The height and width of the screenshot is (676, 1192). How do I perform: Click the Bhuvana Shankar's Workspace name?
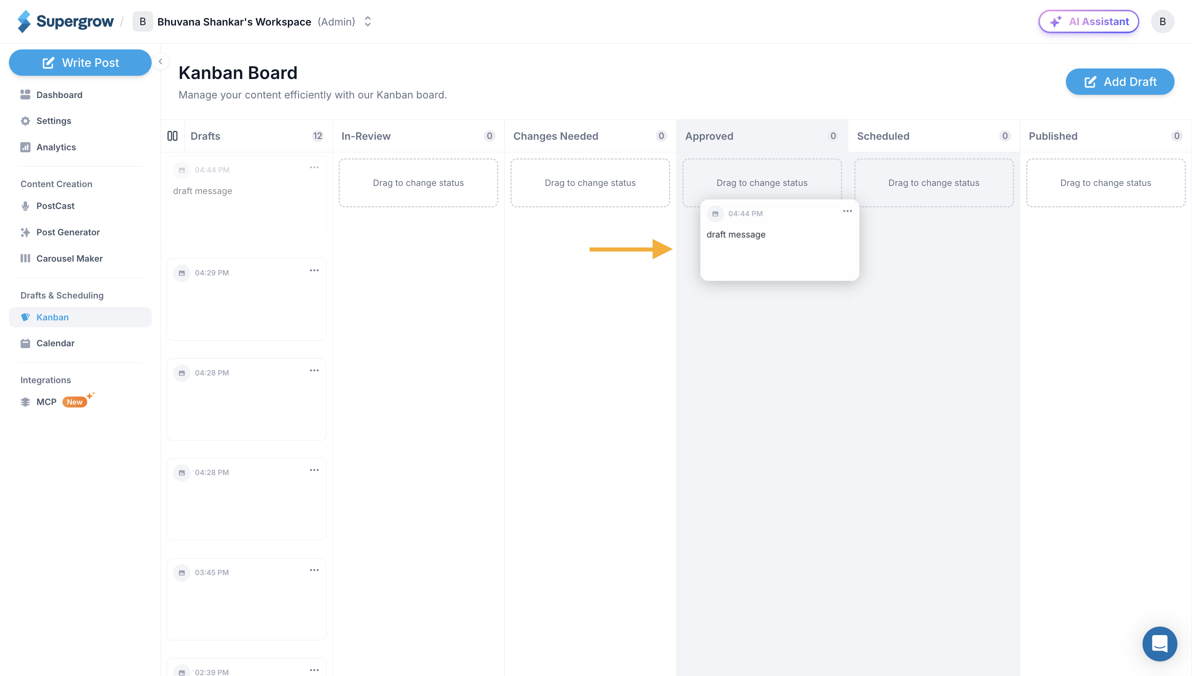pos(234,22)
